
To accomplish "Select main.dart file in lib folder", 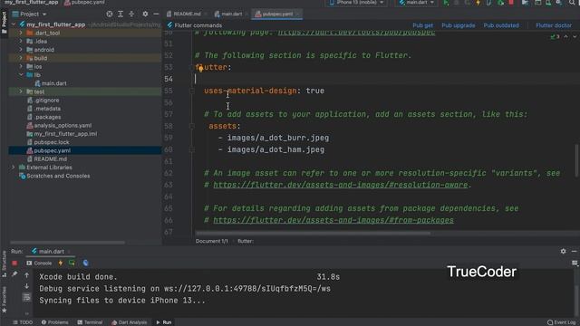I will (51, 83).
